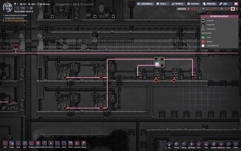Select the Sub-Priority tool
The image size is (241, 151).
click(191, 144)
